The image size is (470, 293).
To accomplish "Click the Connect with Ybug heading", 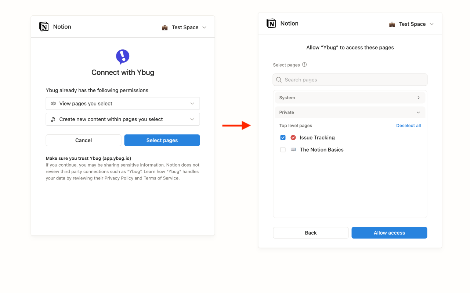I will pos(123,73).
